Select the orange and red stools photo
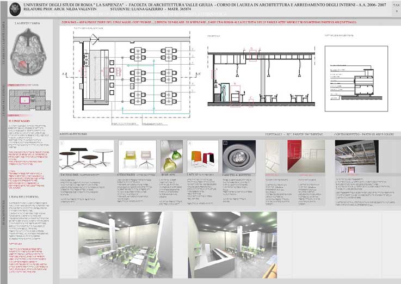The image size is (401, 284). click(203, 156)
